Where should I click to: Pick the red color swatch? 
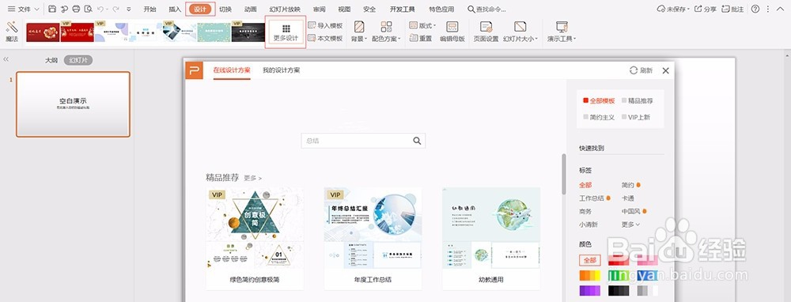(x=619, y=260)
